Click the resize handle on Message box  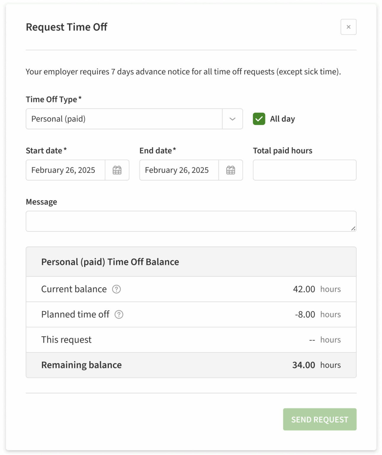coord(354,228)
